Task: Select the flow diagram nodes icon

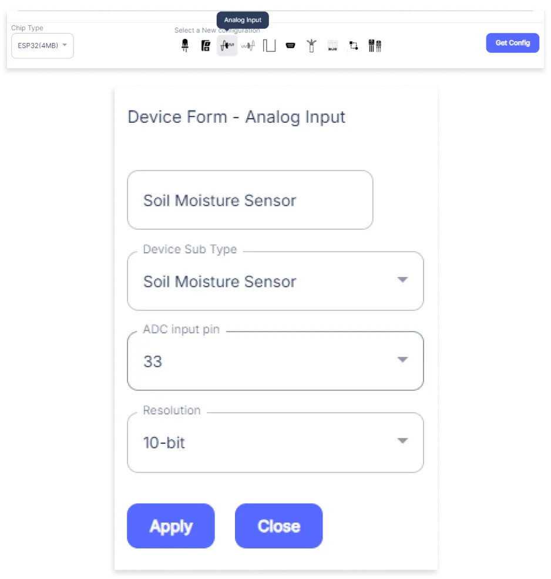Action: tap(354, 46)
